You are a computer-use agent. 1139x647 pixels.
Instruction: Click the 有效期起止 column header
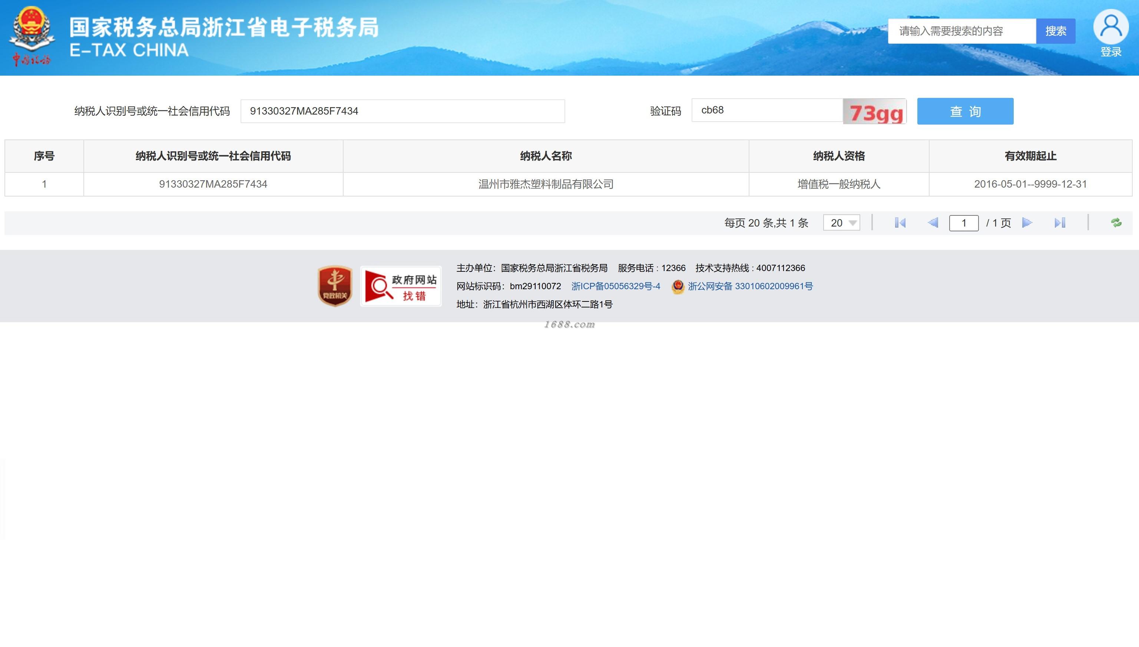click(x=1031, y=156)
